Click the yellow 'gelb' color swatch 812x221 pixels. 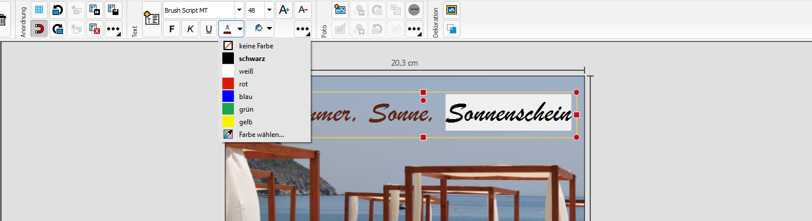228,122
